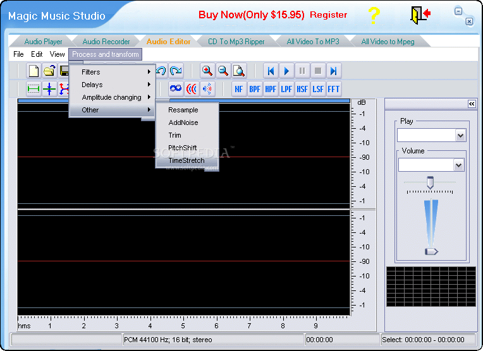The width and height of the screenshot is (483, 351).
Task: Create a new audio file with the blank page icon
Action: click(34, 71)
